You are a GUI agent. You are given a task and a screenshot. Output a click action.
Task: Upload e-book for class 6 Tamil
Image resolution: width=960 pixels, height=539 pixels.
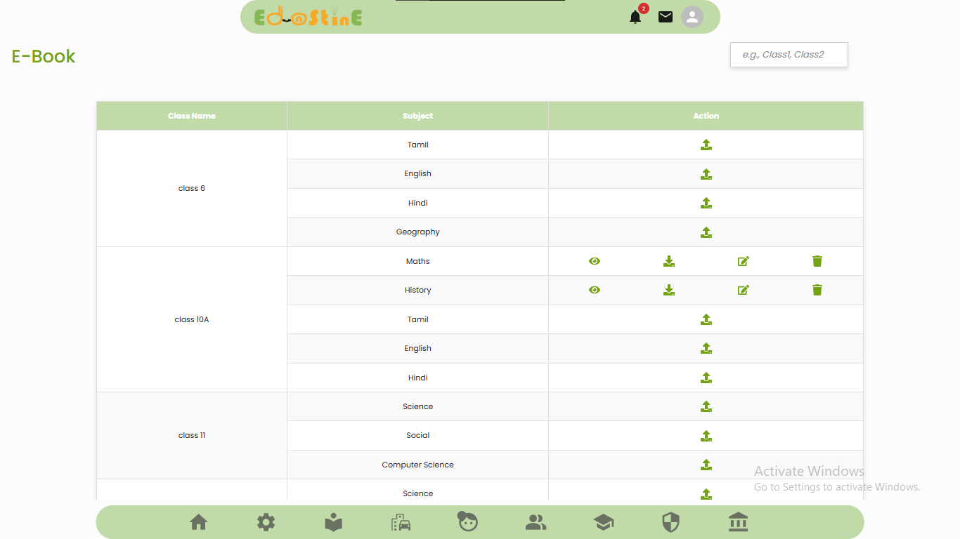[x=706, y=145]
